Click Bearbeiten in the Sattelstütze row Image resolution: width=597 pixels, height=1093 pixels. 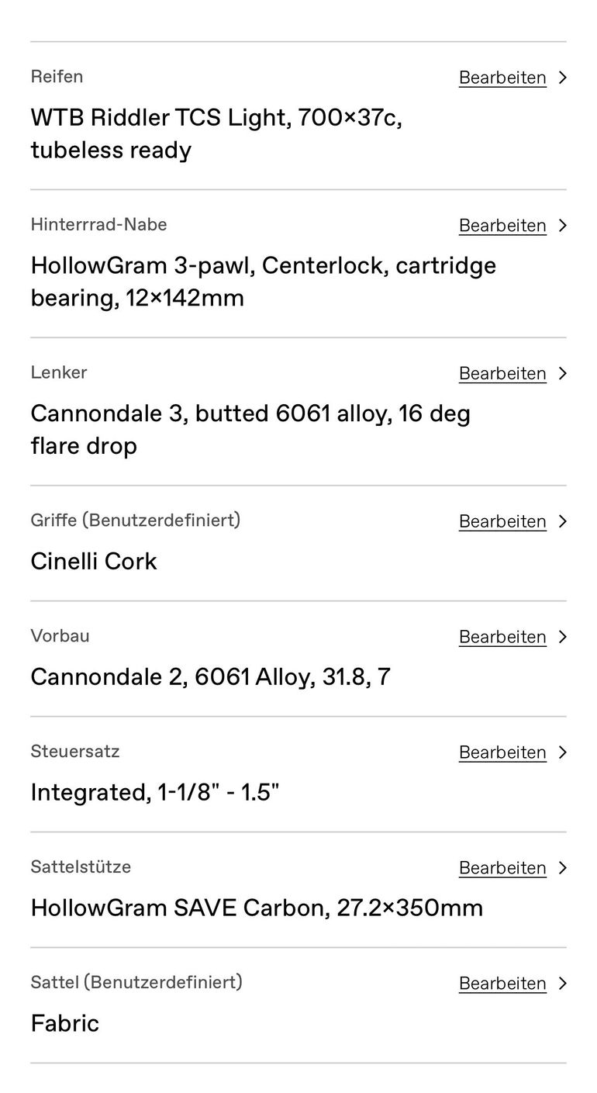502,868
